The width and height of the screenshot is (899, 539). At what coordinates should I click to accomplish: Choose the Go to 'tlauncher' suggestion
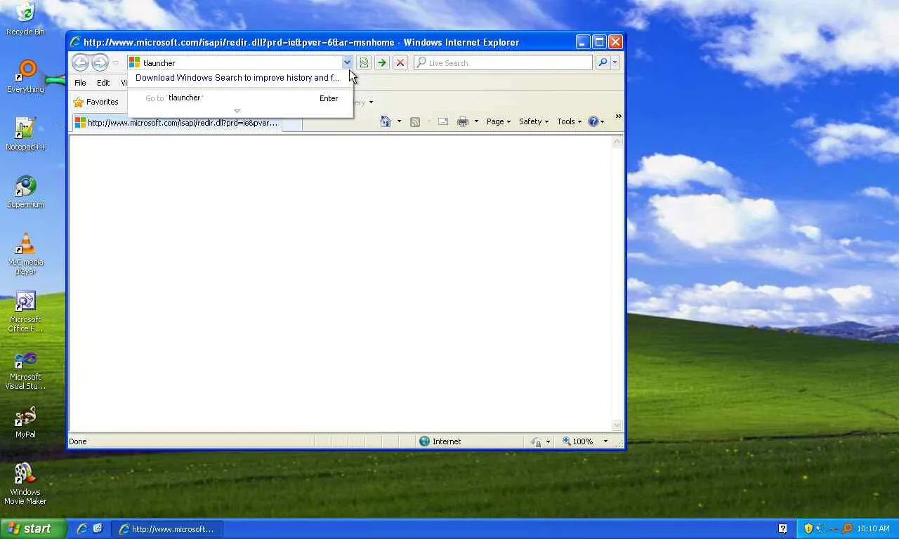(x=240, y=98)
